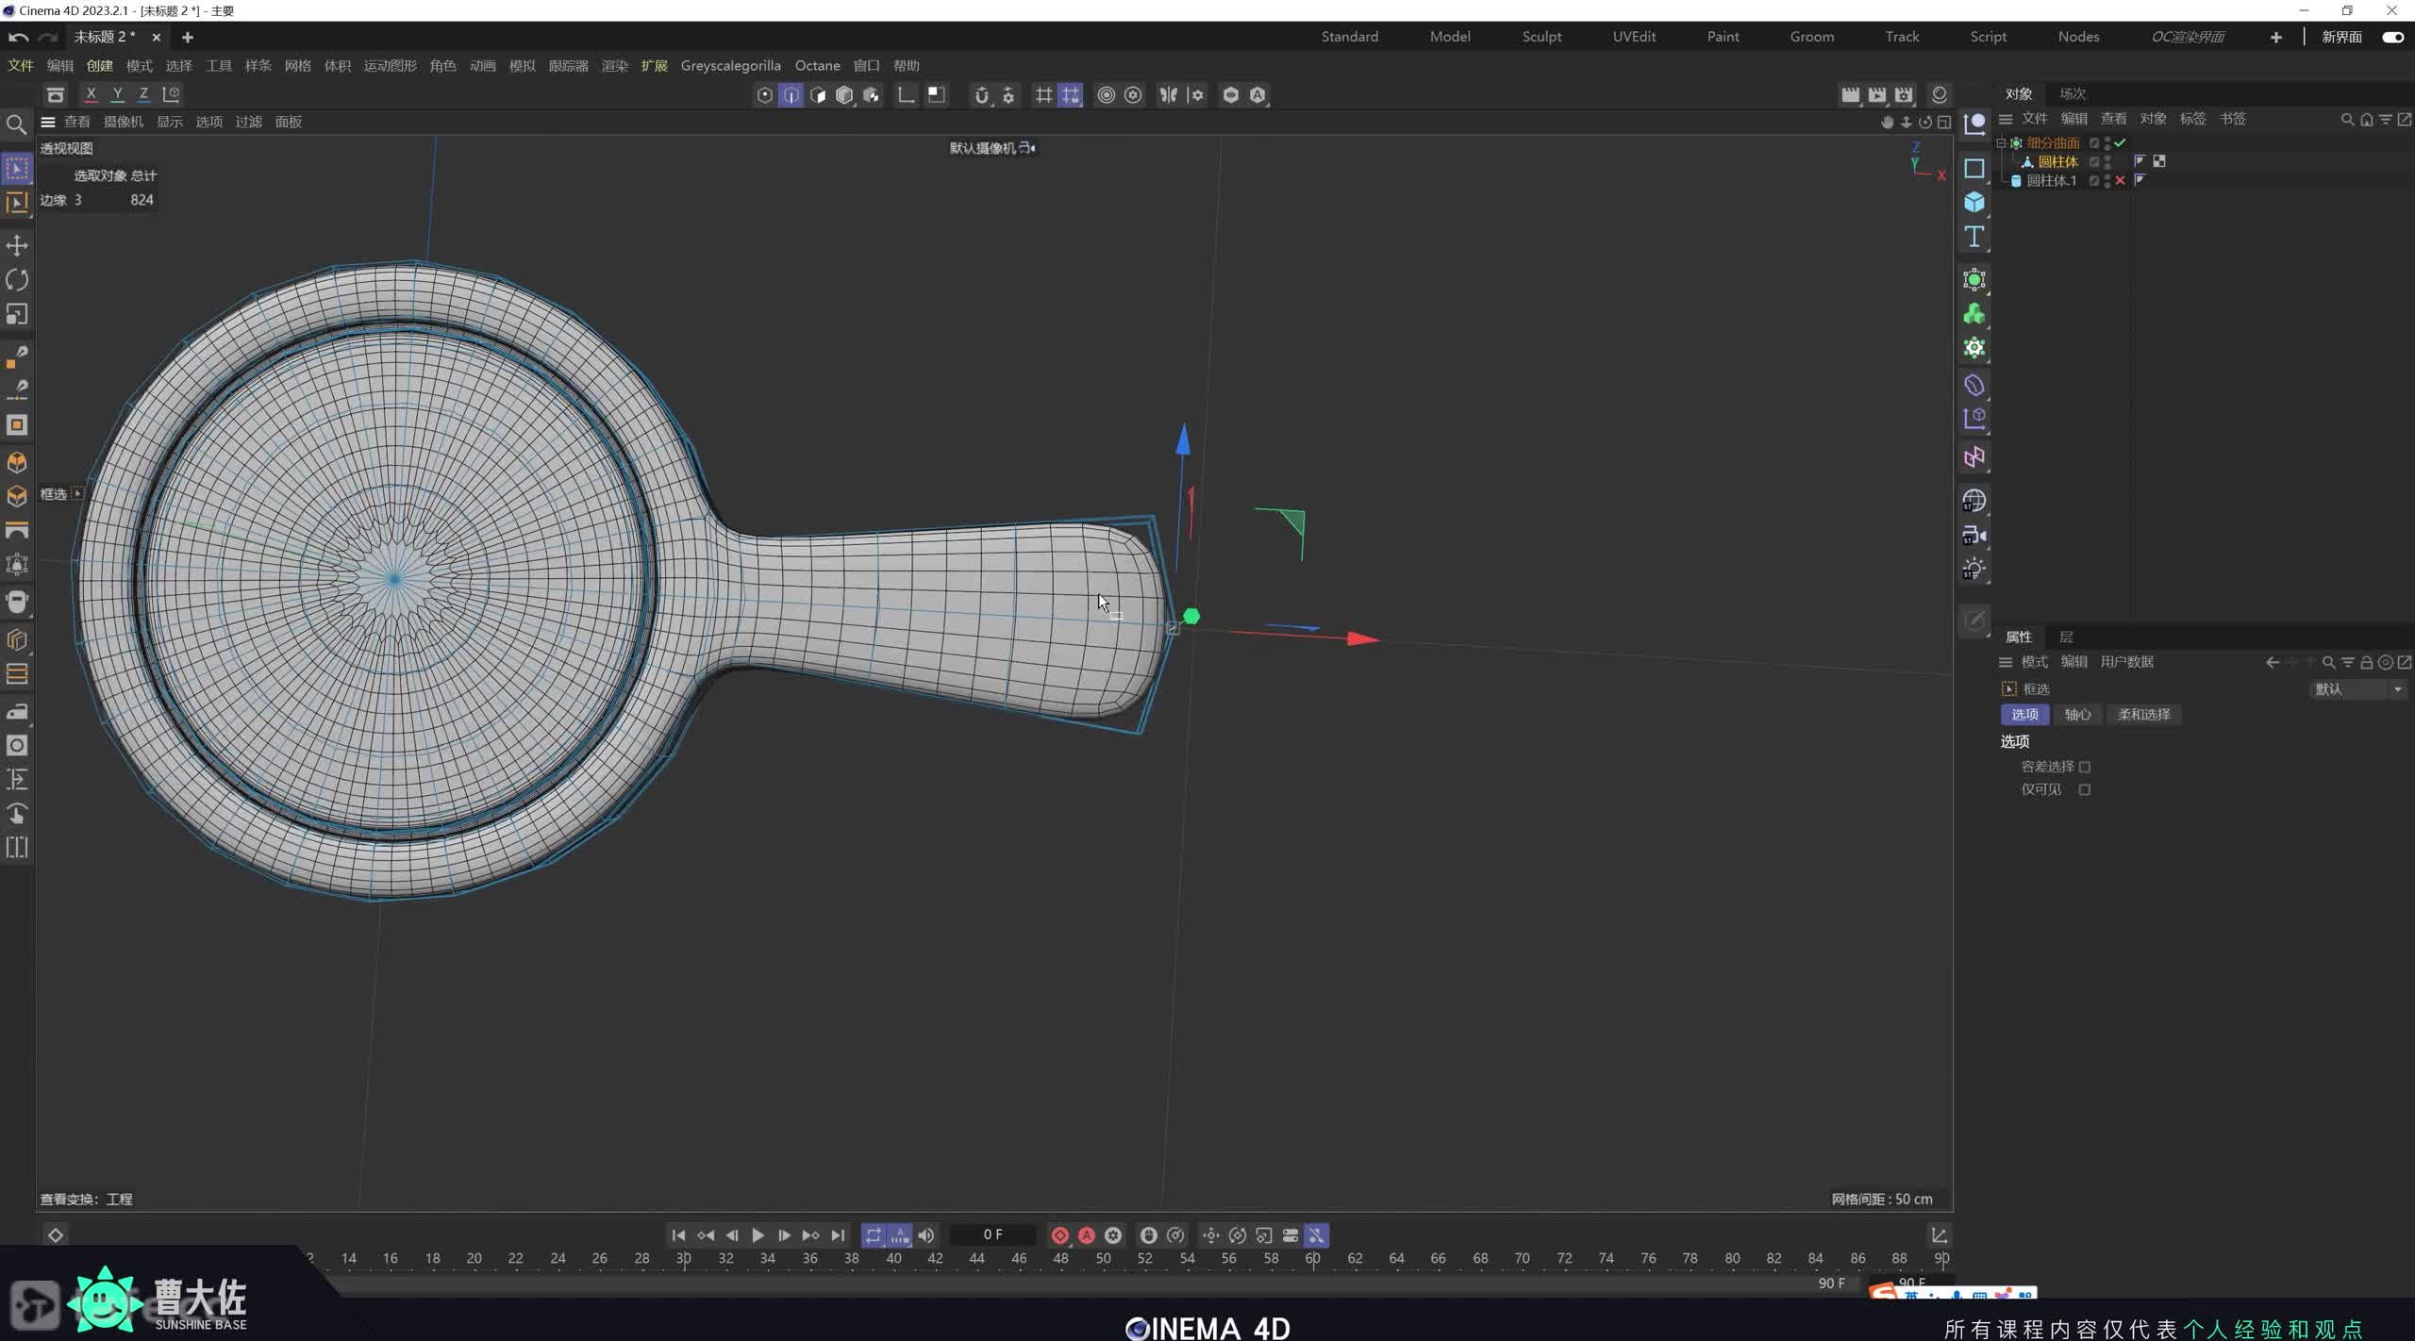Viewport: 2415px width, 1341px height.
Task: Toggle the 新界面 switch
Action: coord(2392,37)
